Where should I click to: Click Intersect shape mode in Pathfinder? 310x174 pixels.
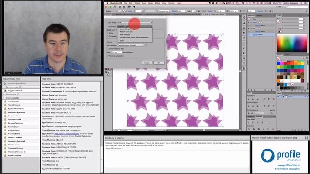coord(258,122)
